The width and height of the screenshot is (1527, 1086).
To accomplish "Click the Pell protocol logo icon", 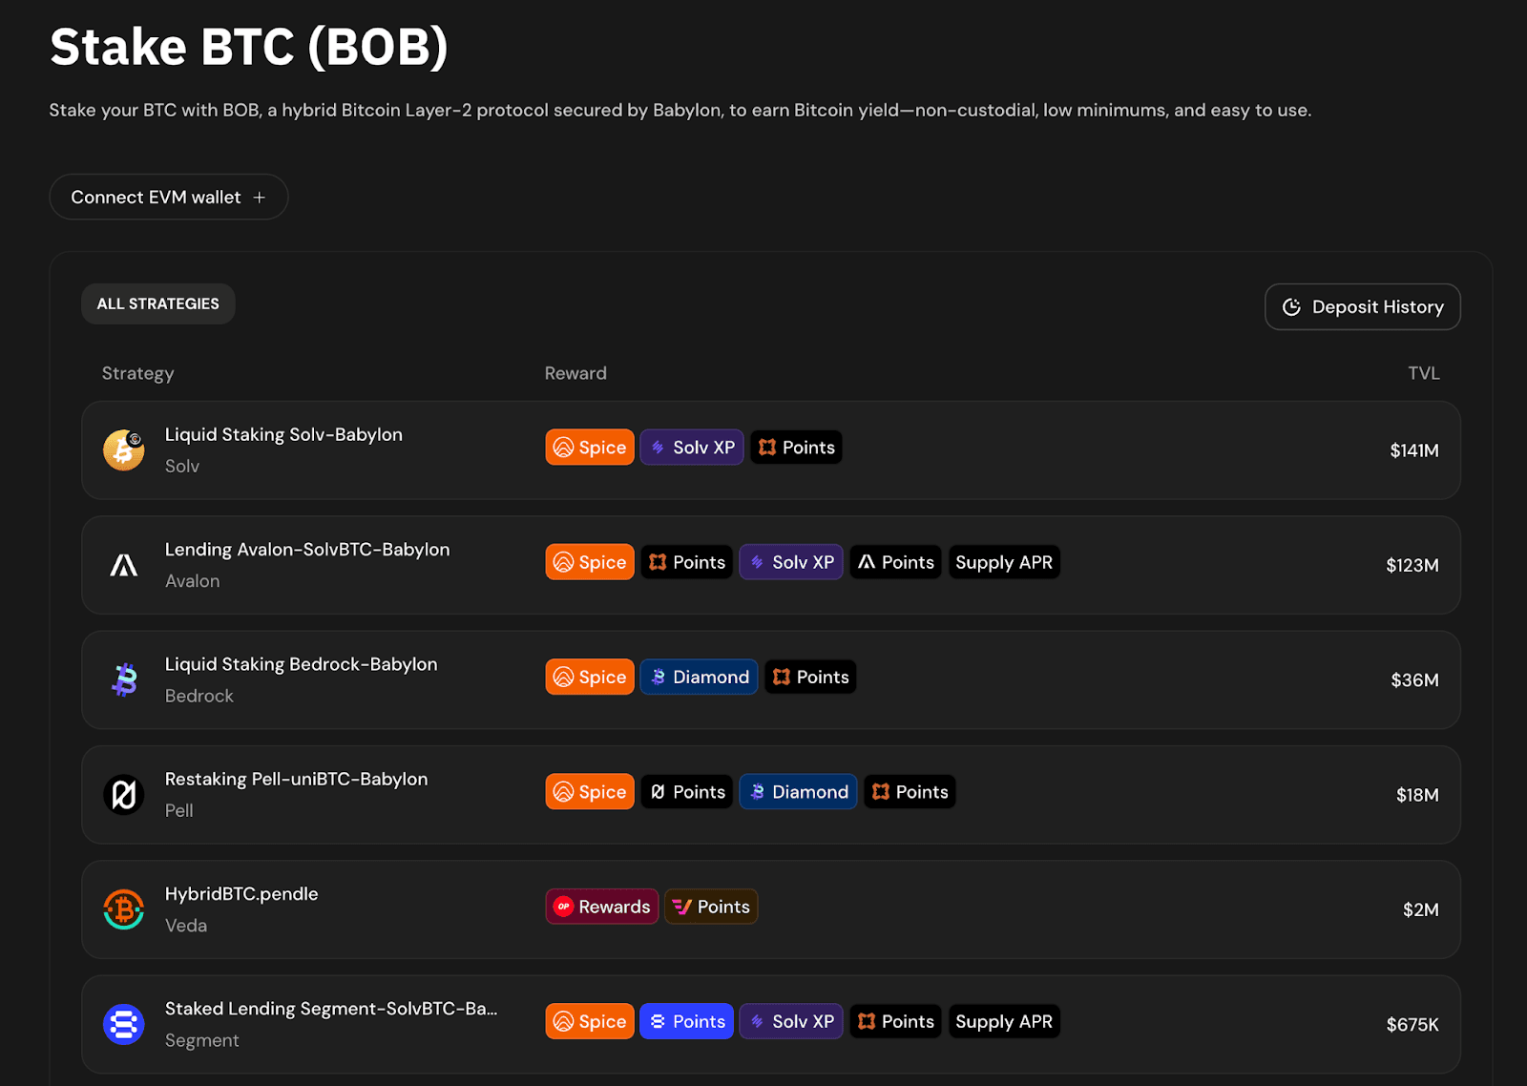I will (x=124, y=794).
